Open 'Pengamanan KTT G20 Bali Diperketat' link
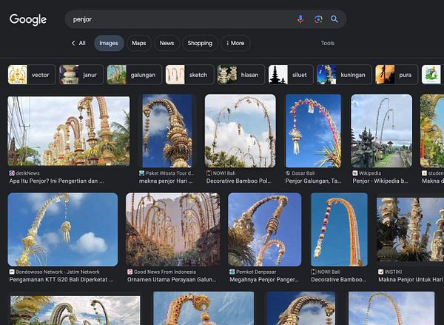444x325 pixels. (x=61, y=279)
